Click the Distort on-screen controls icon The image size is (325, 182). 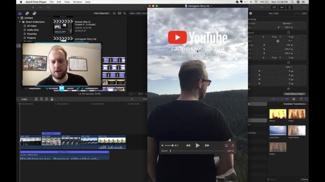pyautogui.click(x=288, y=89)
